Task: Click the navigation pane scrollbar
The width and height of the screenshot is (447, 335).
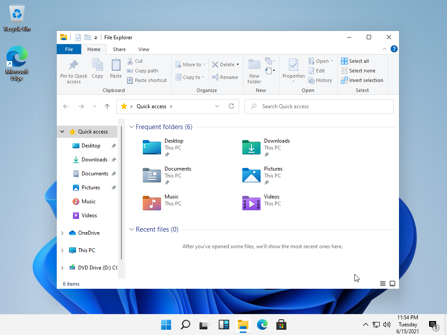Action: [x=121, y=194]
